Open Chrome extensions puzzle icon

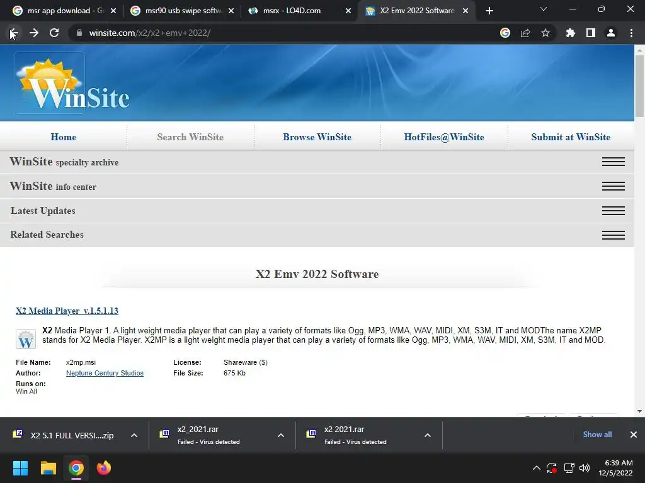point(571,33)
